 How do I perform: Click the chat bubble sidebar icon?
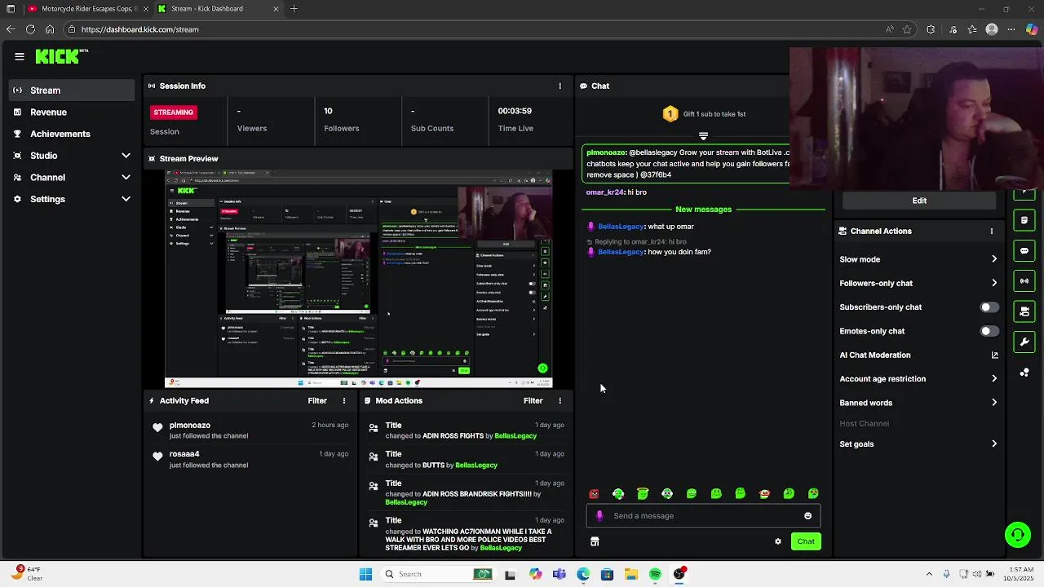point(1024,250)
